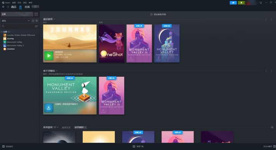Screen dimensions: 276x150
Task: Click the green play button for Journey
Action: pos(49,56)
